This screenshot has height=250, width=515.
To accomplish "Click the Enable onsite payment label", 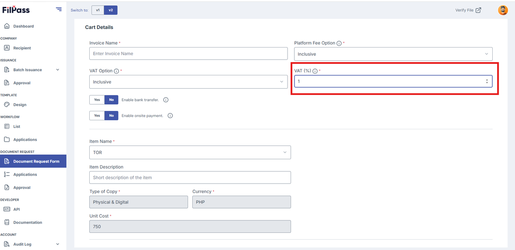I will click(142, 116).
